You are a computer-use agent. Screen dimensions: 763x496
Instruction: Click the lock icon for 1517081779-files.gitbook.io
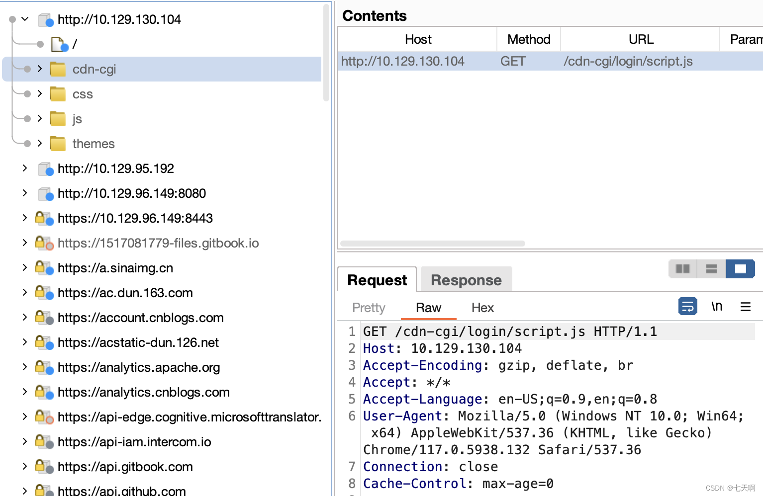44,243
